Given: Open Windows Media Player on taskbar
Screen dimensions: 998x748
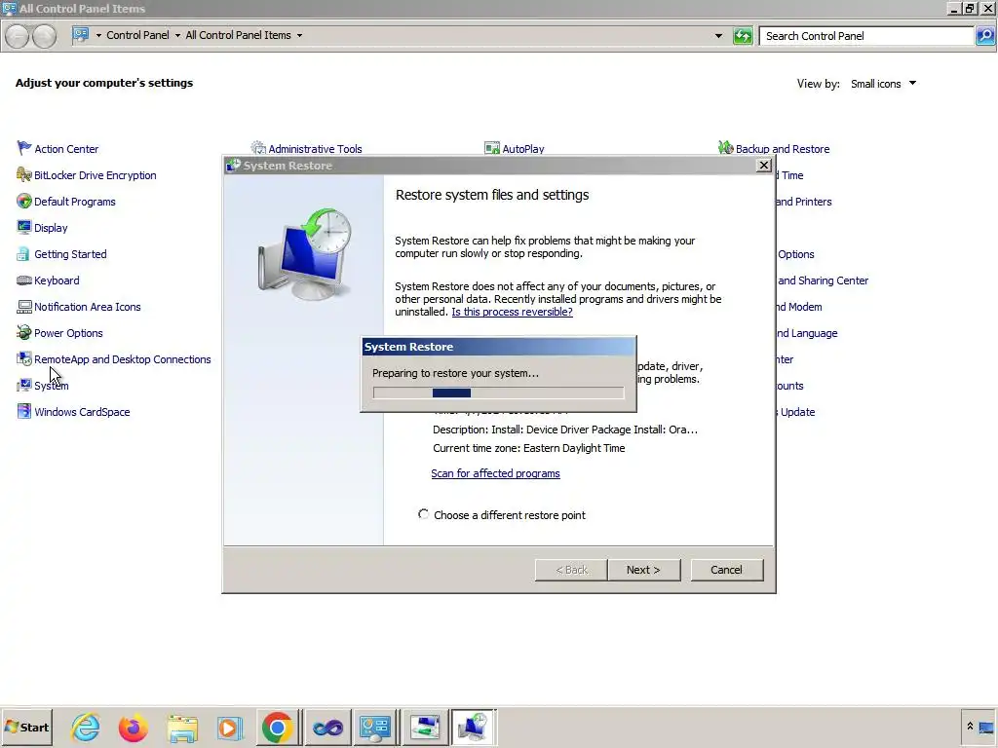Looking at the screenshot, I should tap(230, 727).
